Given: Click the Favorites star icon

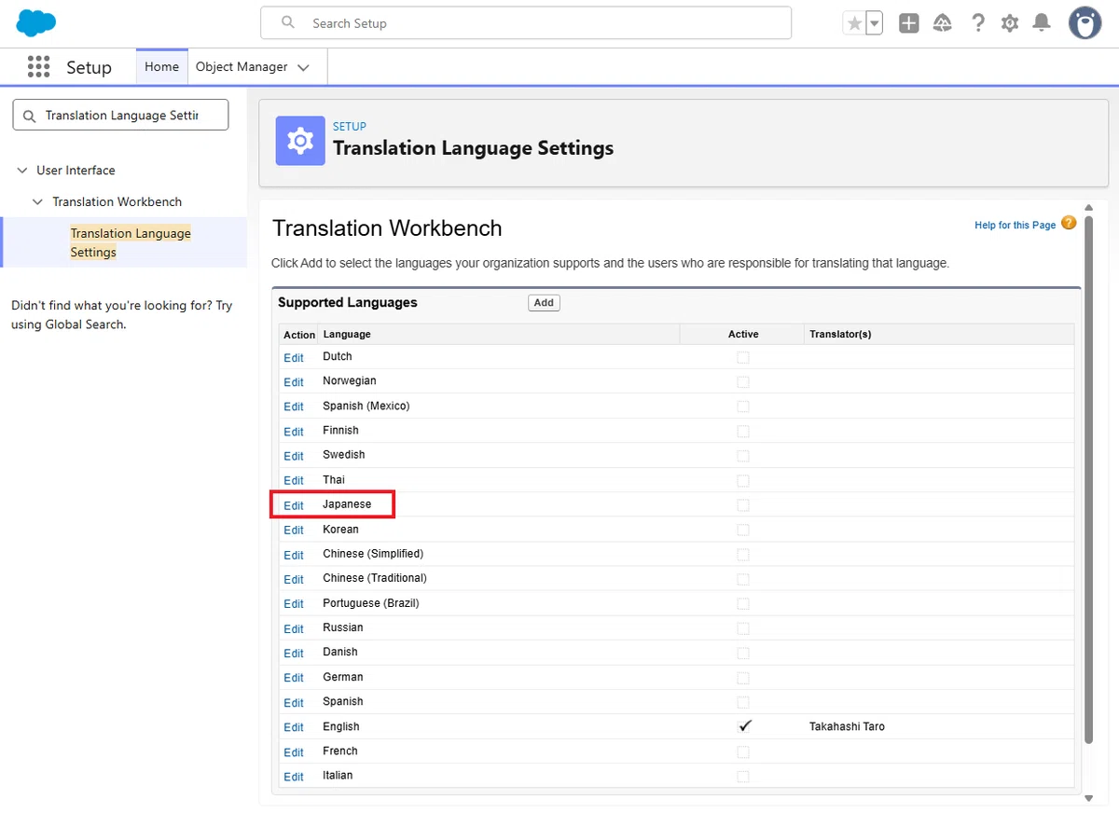Looking at the screenshot, I should coord(854,23).
